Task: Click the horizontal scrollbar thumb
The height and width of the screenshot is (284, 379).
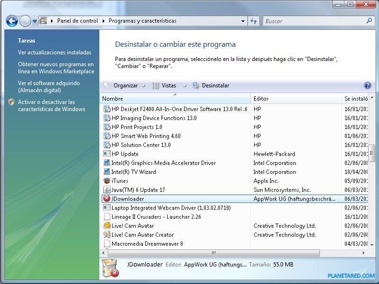Action: [x=213, y=253]
